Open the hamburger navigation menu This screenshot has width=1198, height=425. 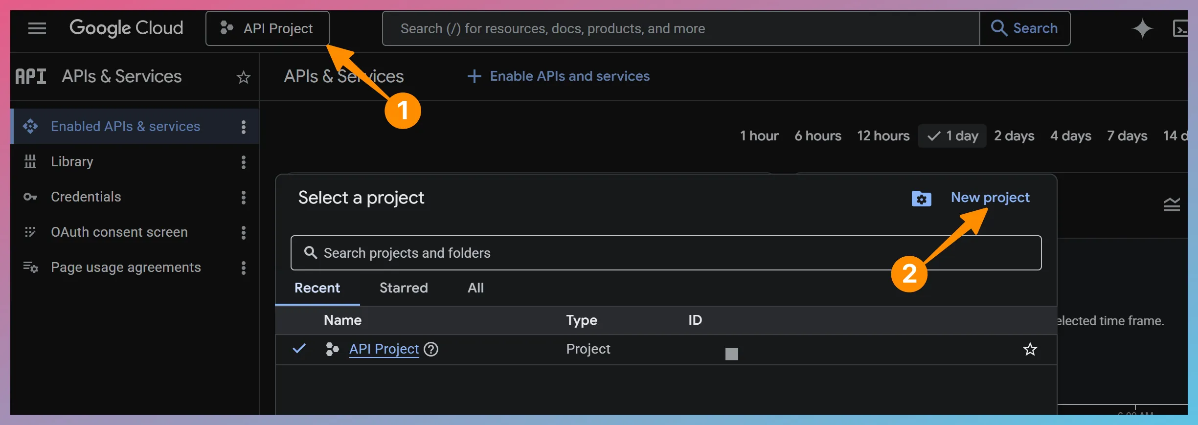(x=37, y=28)
